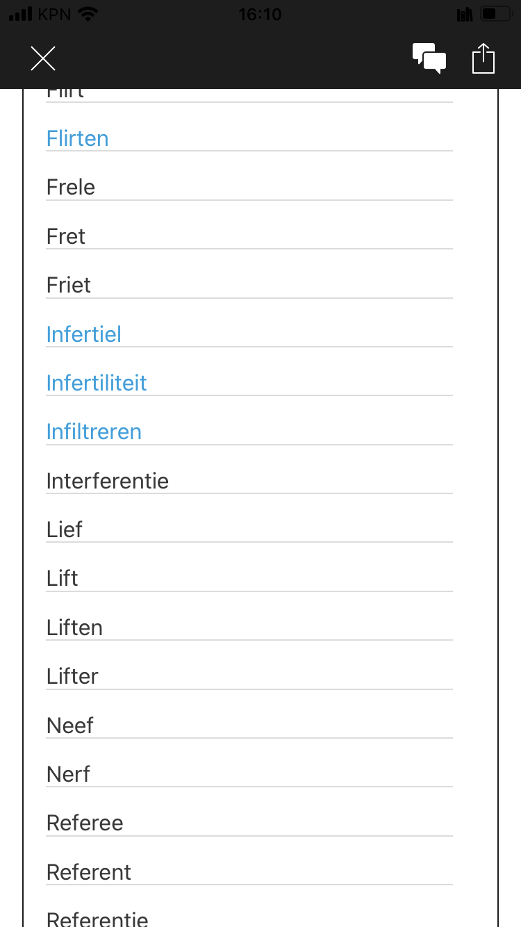Tap the share icon
This screenshot has width=521, height=927.
(483, 58)
